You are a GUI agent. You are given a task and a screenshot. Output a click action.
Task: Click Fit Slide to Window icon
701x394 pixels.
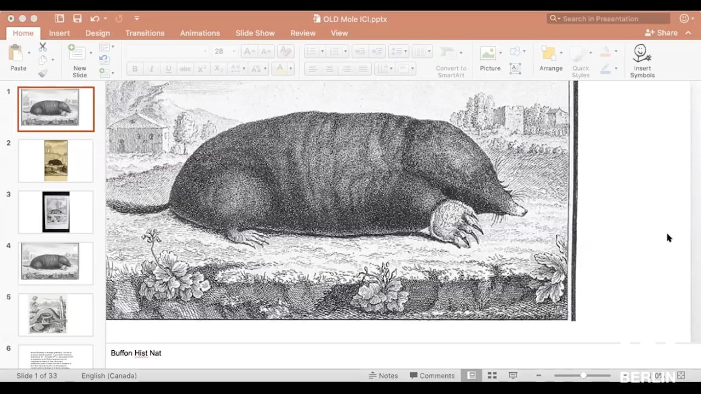pyautogui.click(x=681, y=375)
